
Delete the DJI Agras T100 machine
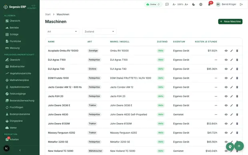pos(237,60)
